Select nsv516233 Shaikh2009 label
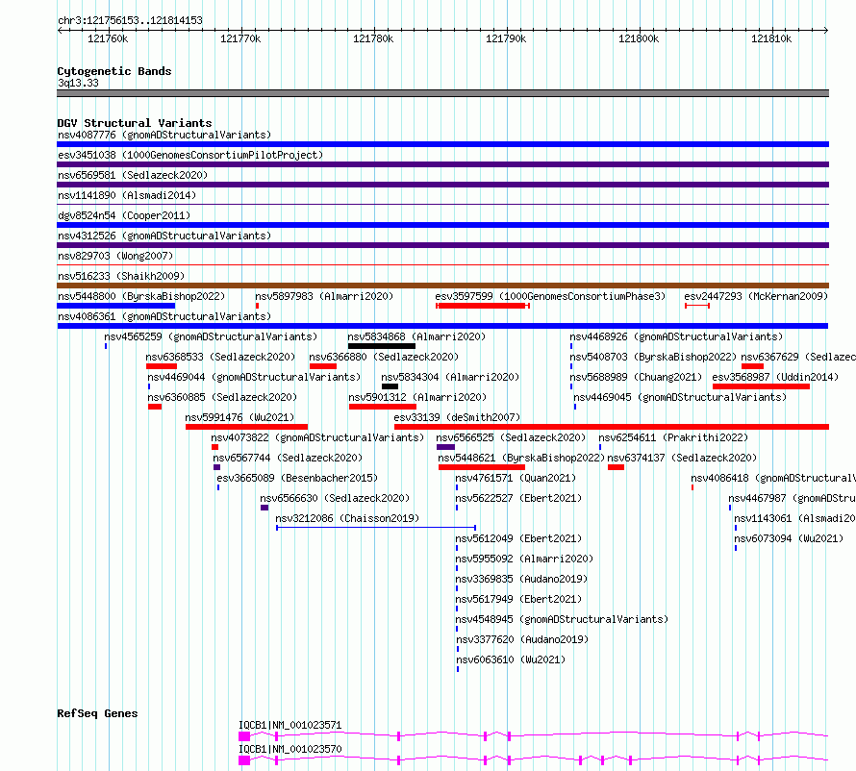Viewport: 856px width, 771px height. [x=121, y=276]
